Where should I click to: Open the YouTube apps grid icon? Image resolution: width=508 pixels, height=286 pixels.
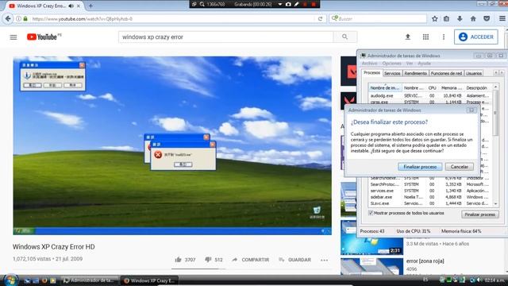pyautogui.click(x=425, y=37)
